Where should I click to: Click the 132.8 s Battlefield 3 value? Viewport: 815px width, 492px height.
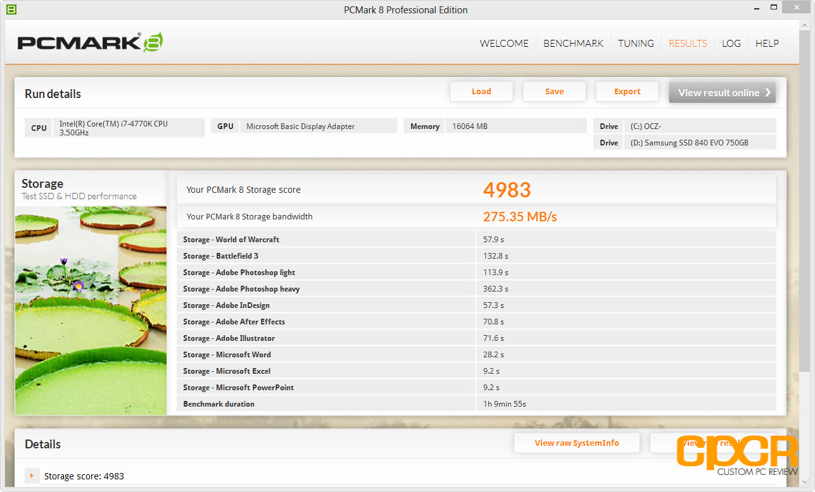(495, 255)
